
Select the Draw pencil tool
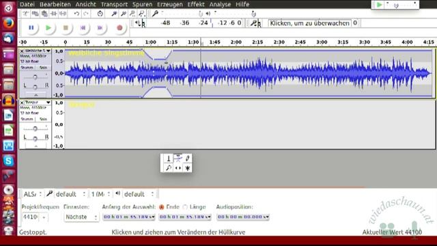(187, 159)
